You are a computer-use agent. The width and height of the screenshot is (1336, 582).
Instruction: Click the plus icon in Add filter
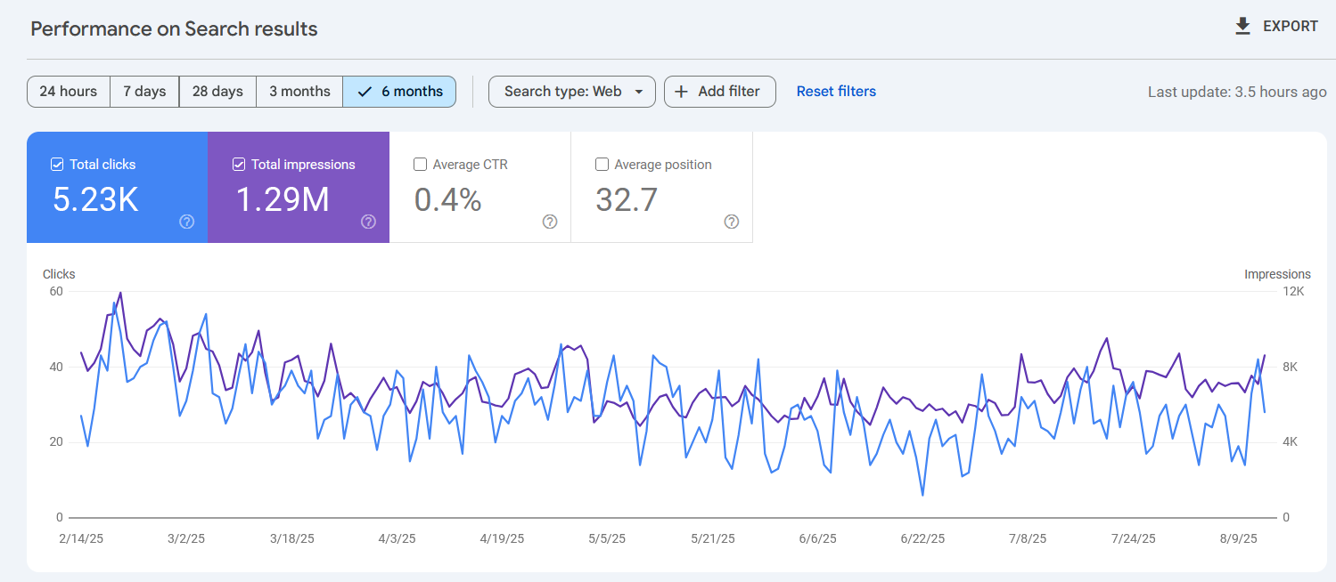[x=681, y=92]
